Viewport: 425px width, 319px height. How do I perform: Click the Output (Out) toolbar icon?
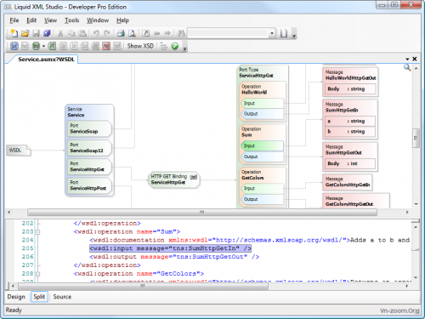(x=84, y=46)
